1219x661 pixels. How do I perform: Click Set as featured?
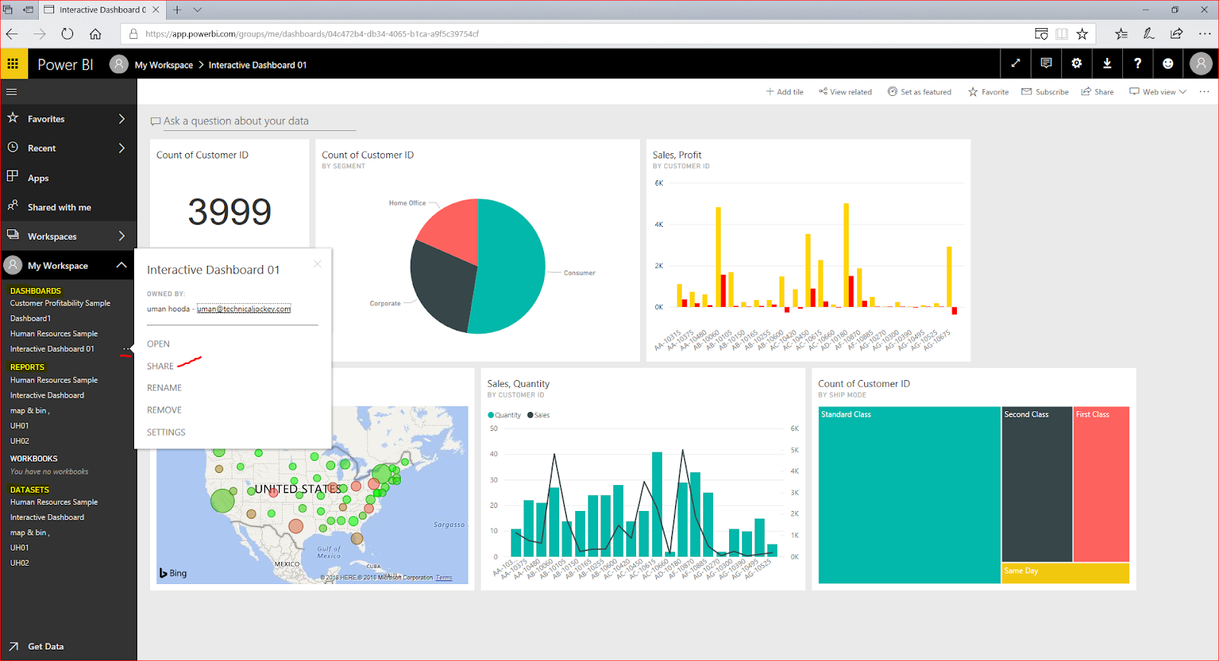tap(919, 91)
